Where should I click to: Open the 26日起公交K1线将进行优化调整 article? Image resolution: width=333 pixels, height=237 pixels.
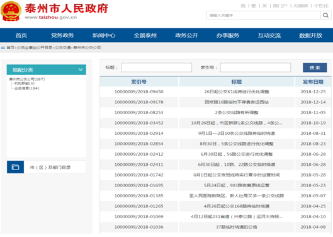tap(237, 91)
